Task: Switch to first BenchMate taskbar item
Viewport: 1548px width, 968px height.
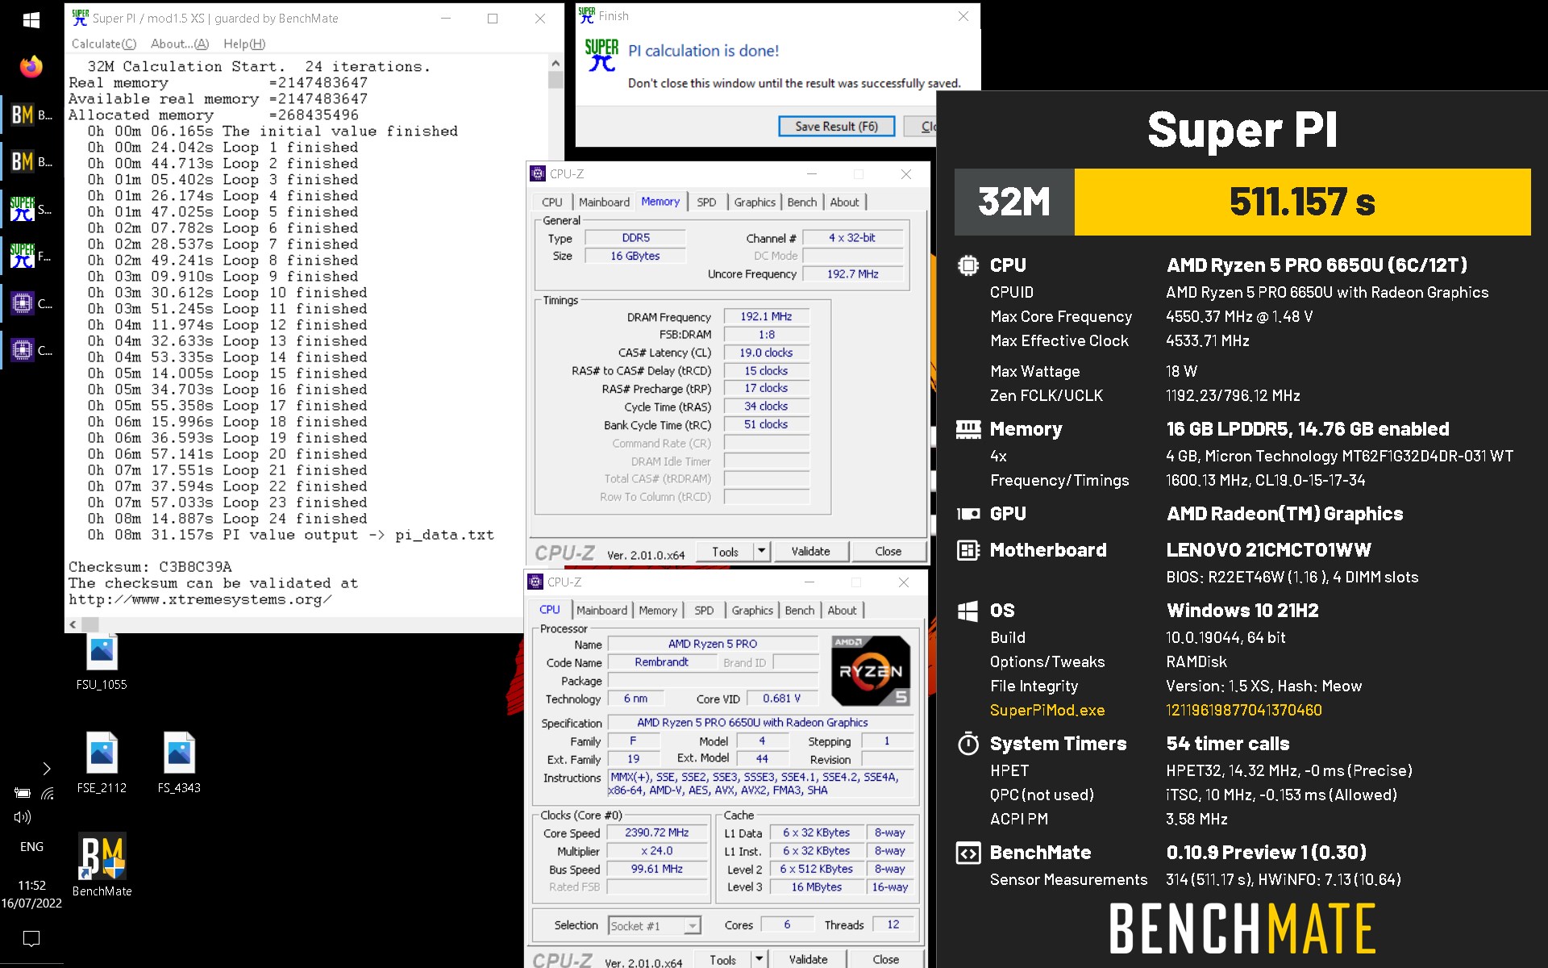Action: click(31, 115)
